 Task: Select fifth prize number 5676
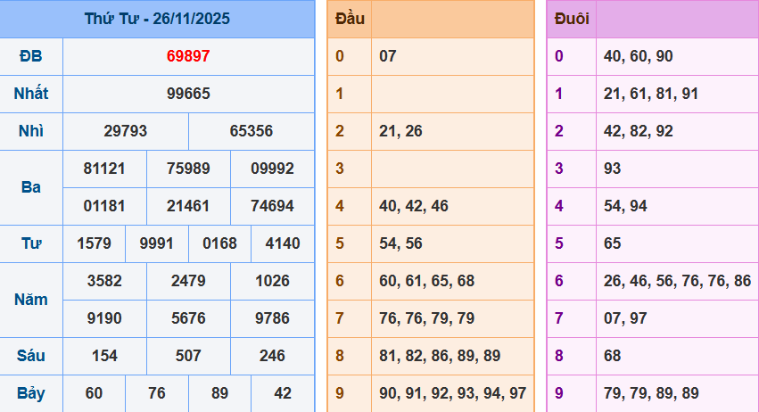188,318
